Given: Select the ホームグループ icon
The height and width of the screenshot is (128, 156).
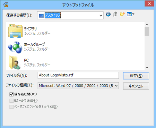Looking at the screenshot, I should [15, 47].
